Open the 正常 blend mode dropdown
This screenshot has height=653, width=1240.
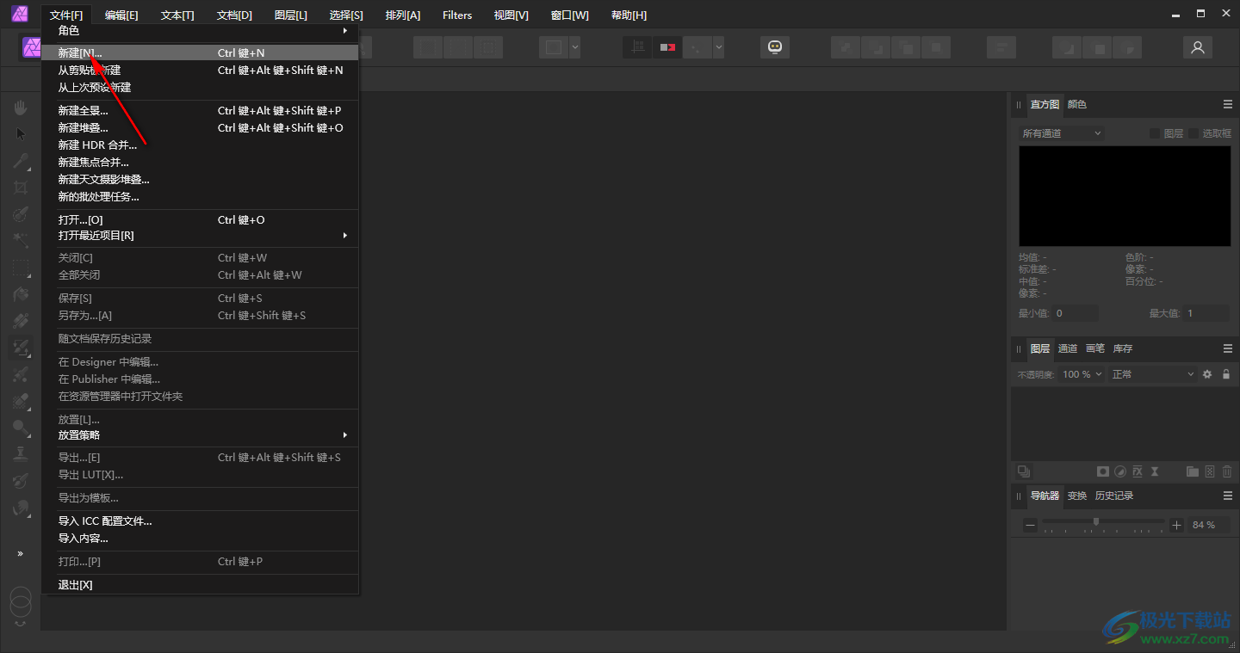coord(1152,374)
